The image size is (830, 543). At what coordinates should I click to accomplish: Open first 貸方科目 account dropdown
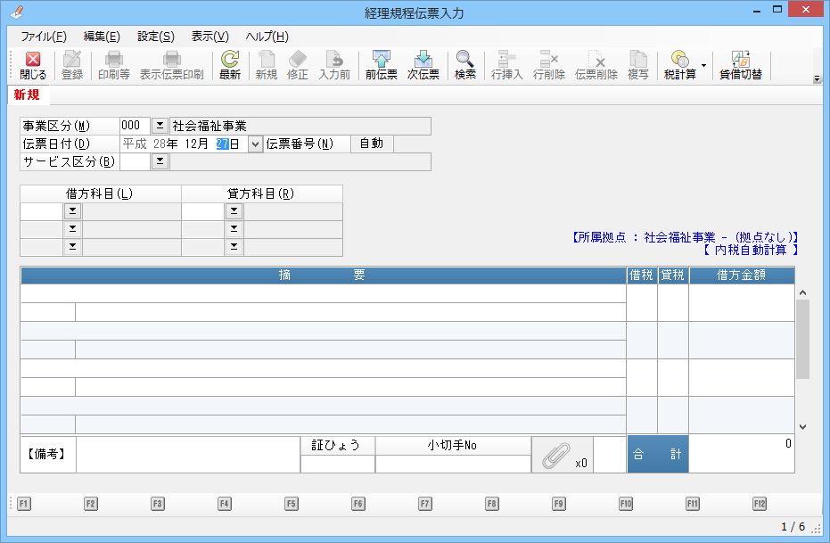point(234,211)
